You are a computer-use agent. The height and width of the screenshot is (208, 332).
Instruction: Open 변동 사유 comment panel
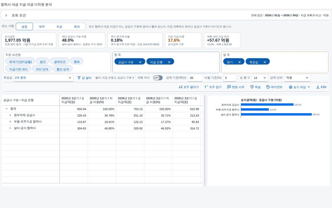[236, 87]
